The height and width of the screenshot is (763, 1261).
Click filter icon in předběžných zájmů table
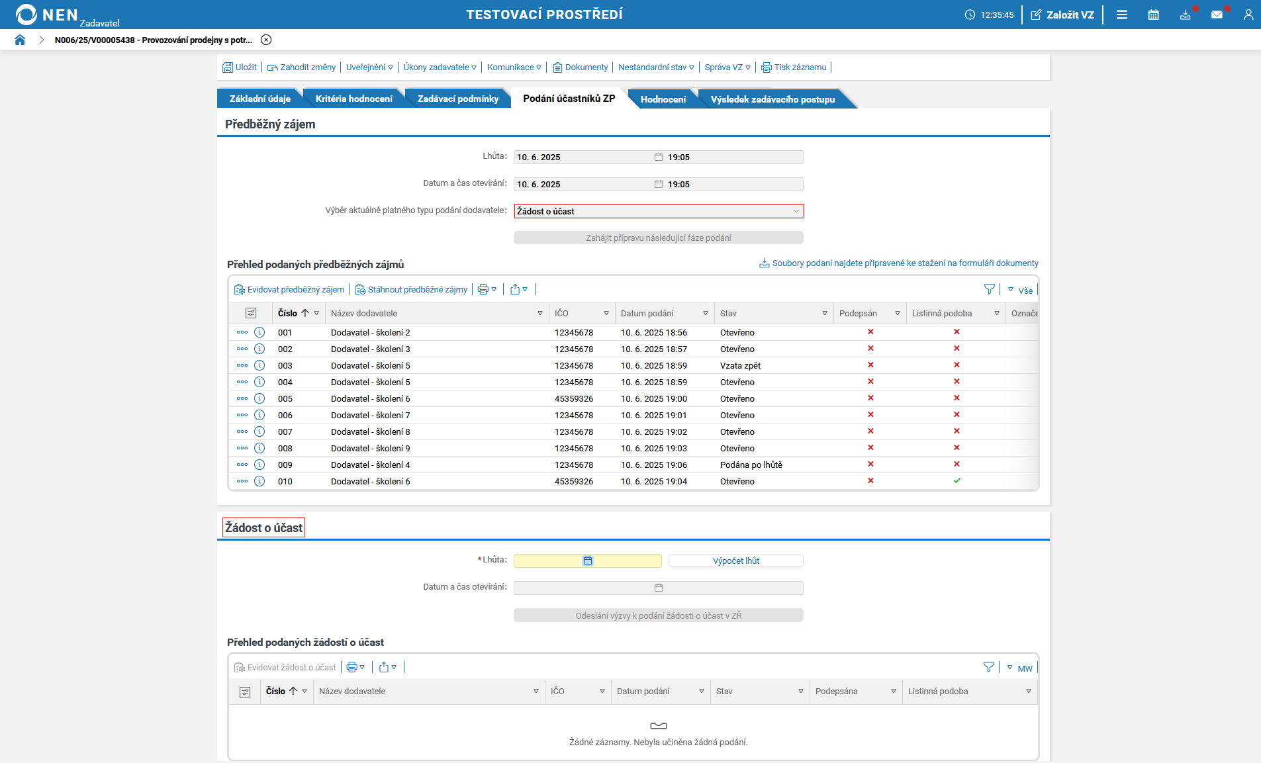click(989, 289)
